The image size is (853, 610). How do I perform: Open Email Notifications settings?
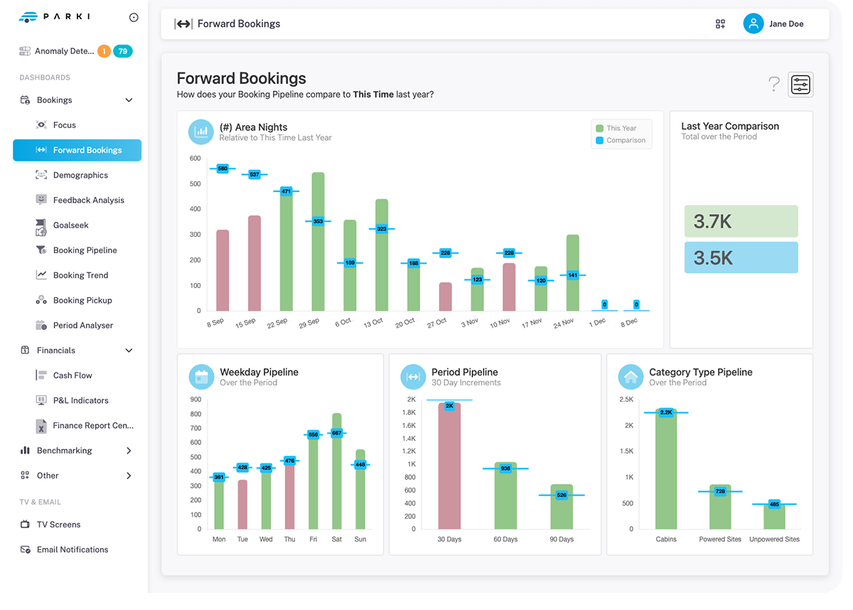tap(72, 550)
